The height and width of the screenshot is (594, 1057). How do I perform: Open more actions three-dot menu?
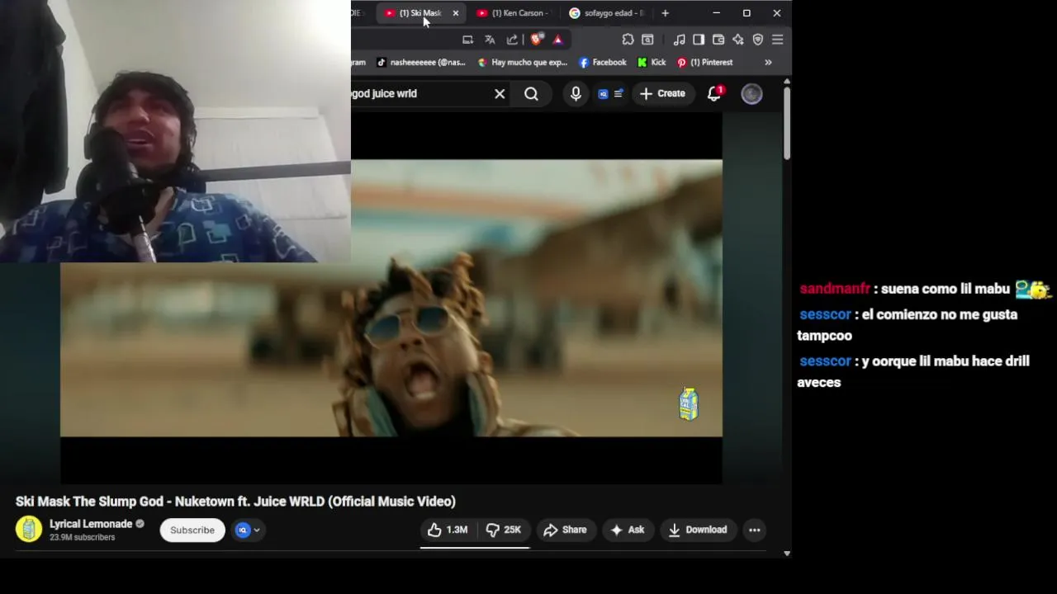(755, 530)
